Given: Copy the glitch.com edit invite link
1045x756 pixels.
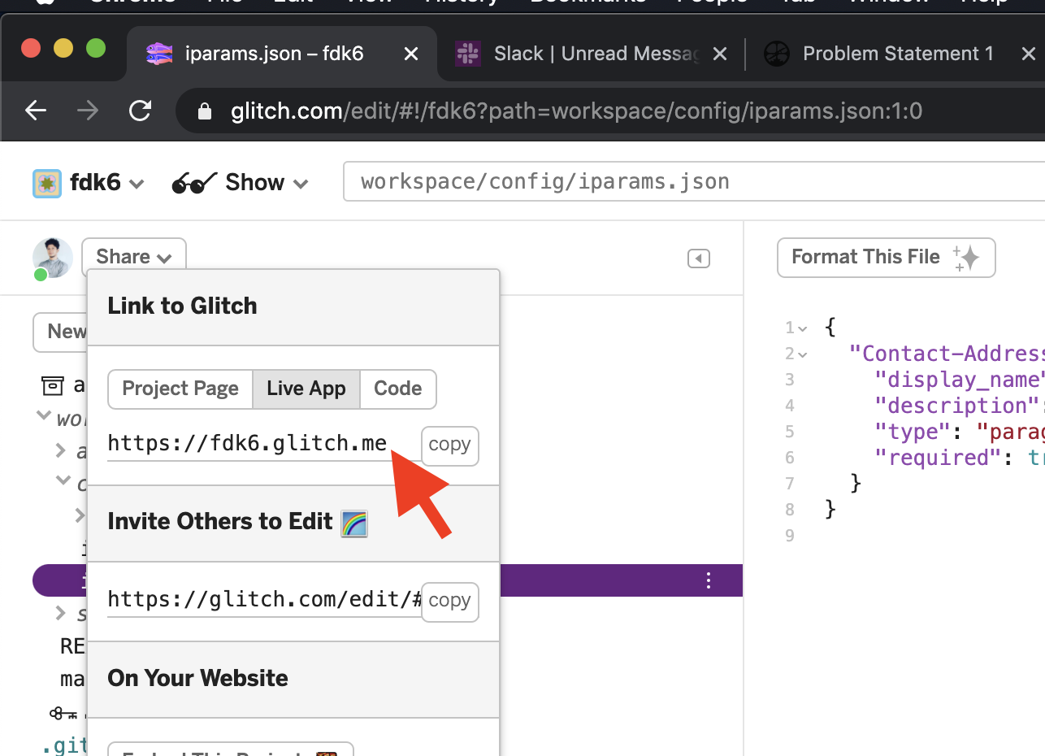Looking at the screenshot, I should pyautogui.click(x=449, y=601).
